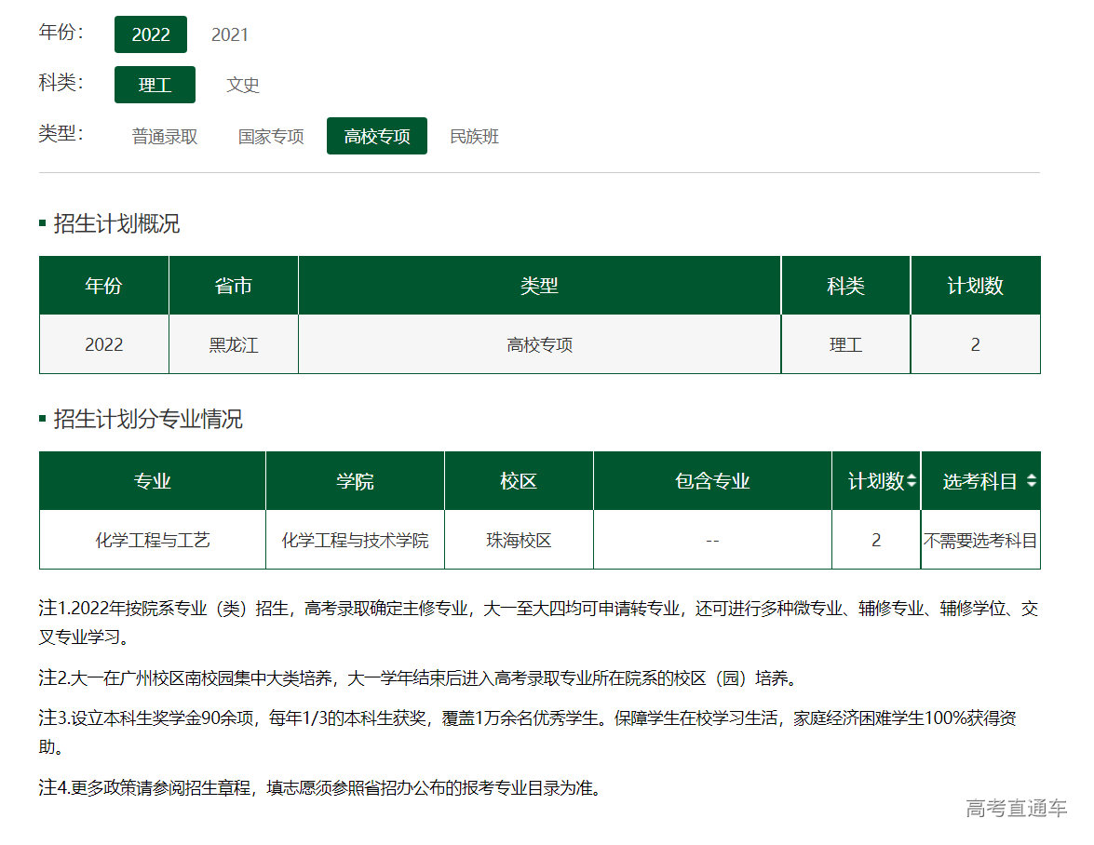The image size is (1094, 845).
Task: Open the 化学工程与工艺 major entry
Action: click(153, 540)
